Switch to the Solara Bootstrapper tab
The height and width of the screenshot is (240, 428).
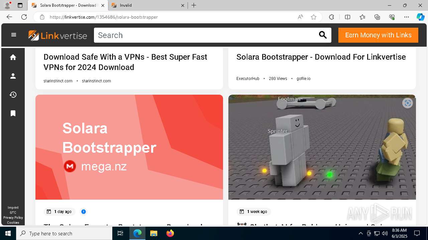point(68,5)
